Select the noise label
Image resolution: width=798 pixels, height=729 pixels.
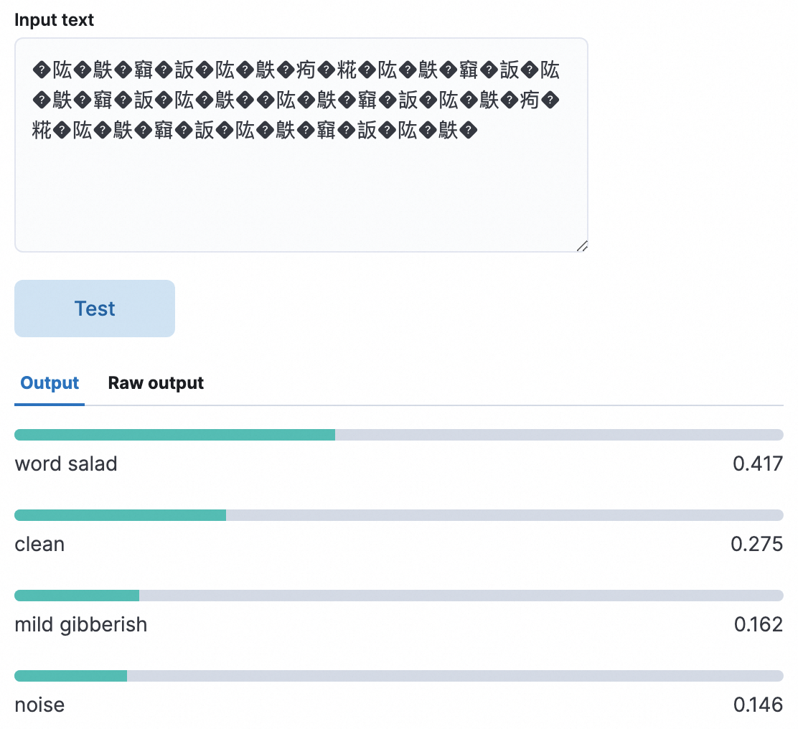39,705
